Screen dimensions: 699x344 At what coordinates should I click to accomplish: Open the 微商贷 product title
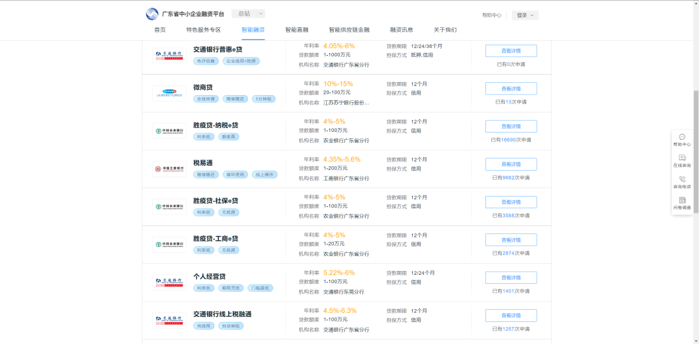(203, 87)
